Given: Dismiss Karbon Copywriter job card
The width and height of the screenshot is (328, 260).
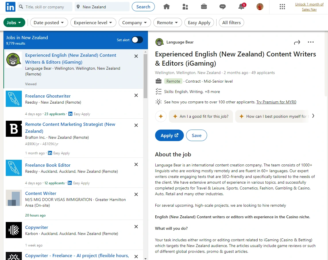Looking at the screenshot, I should coord(136,227).
